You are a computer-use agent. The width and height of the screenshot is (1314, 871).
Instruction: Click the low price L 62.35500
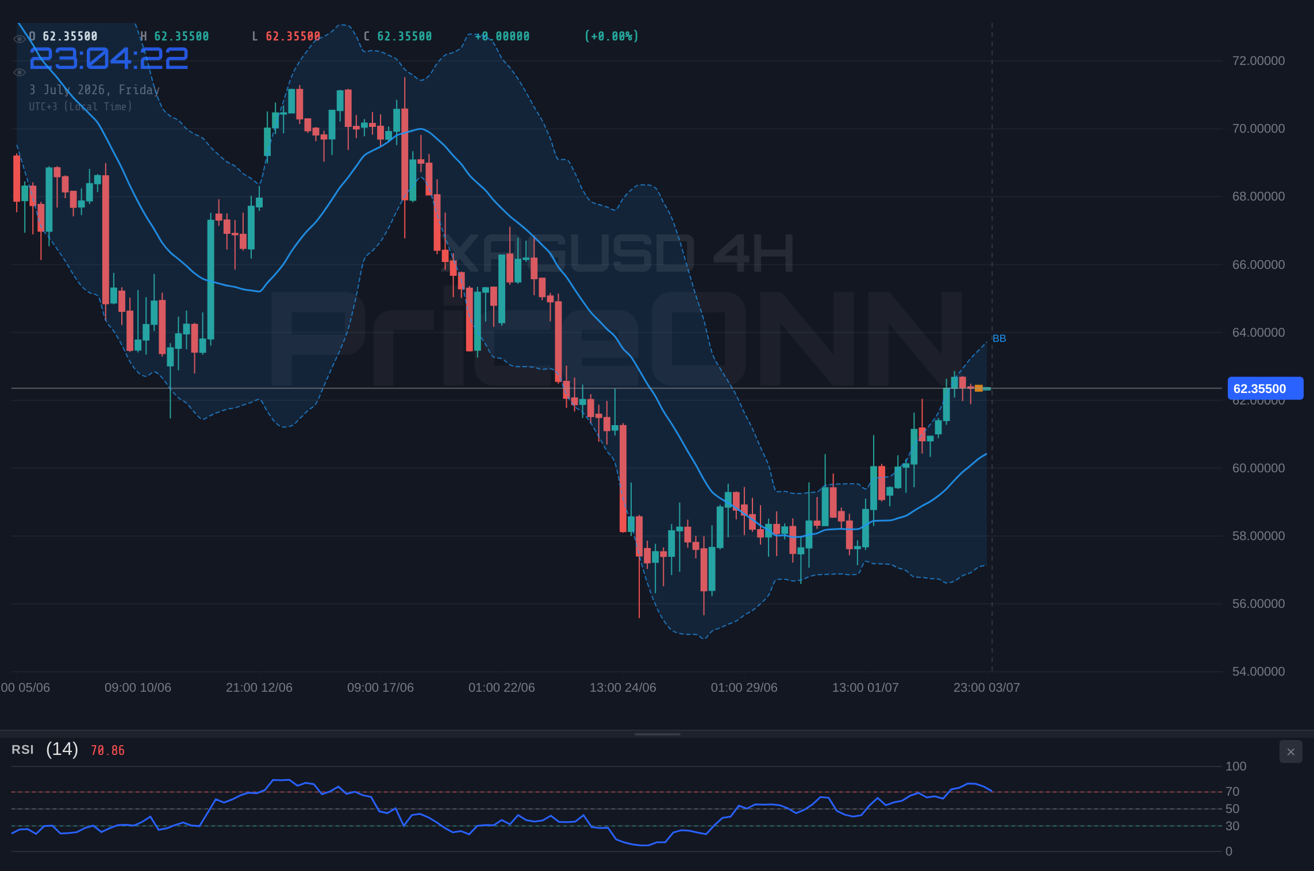(x=286, y=36)
